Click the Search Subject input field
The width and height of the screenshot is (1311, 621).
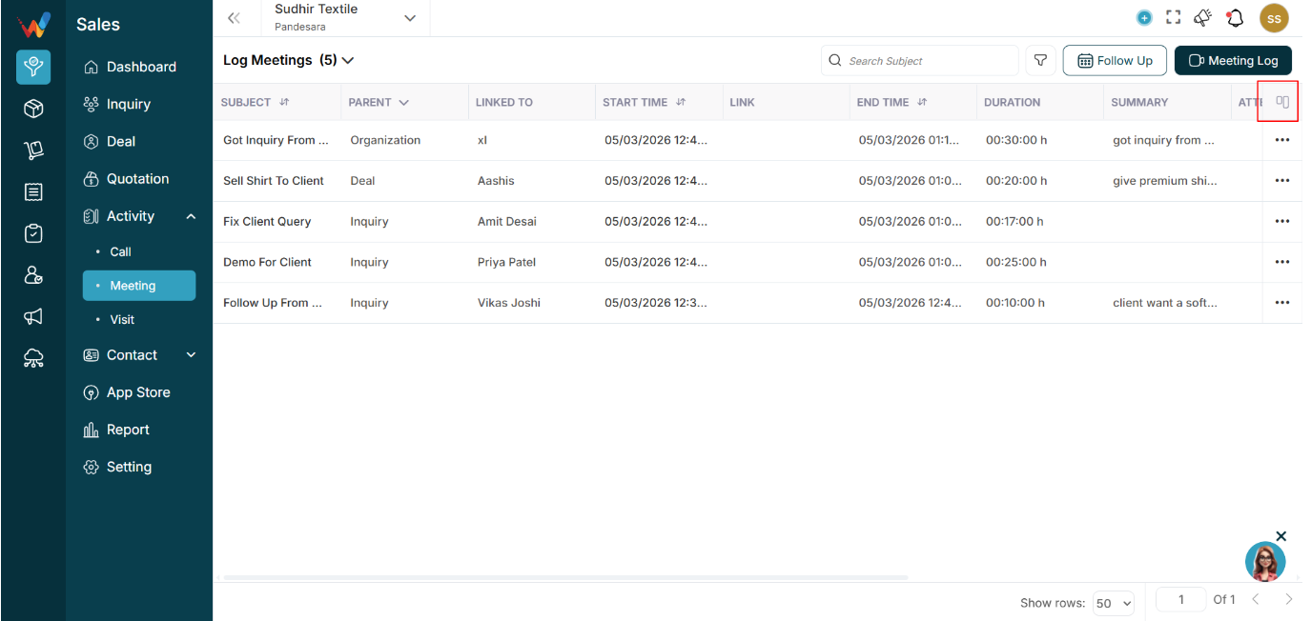tap(920, 60)
